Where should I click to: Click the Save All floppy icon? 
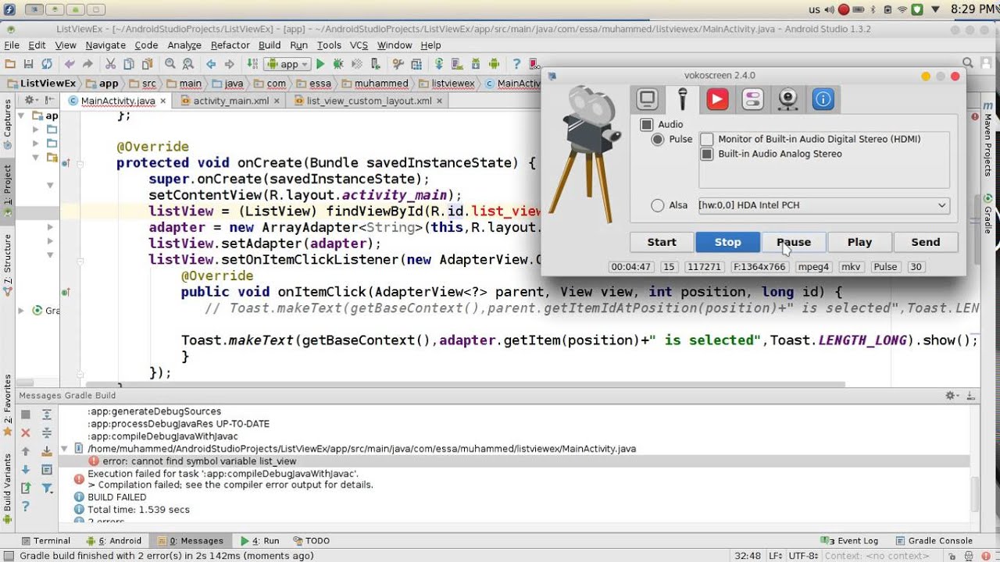[28, 64]
